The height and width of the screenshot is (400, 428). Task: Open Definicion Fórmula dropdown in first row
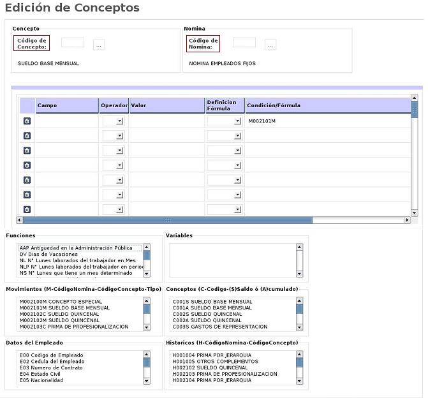point(225,121)
